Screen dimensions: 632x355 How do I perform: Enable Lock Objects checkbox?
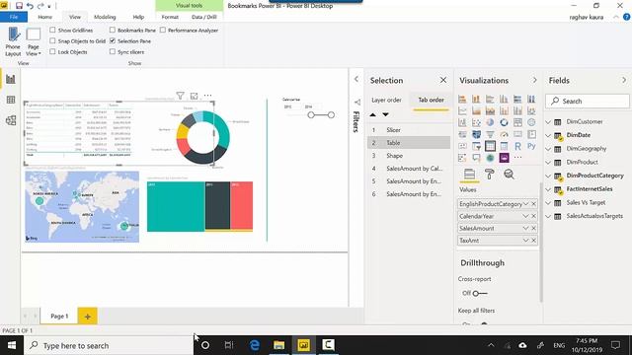(x=52, y=51)
